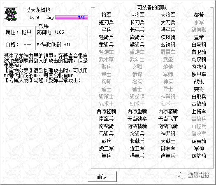Viewport: 216px width, 185px height.
Task: Click the 弓兵 unit entry
Action: pos(106,30)
